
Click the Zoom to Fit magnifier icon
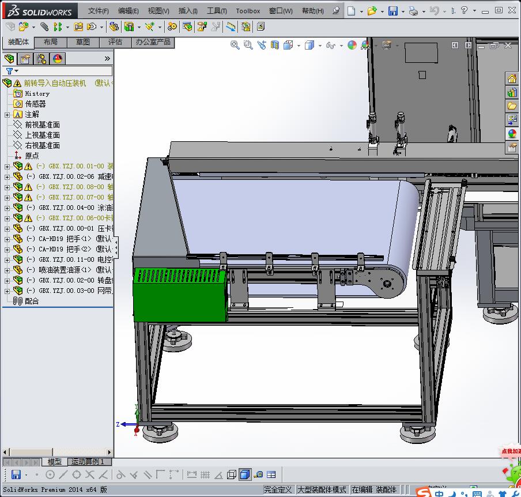[235, 45]
